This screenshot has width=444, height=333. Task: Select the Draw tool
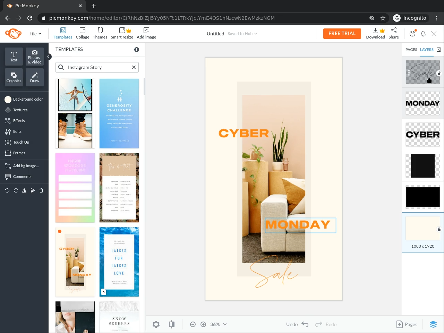click(x=34, y=77)
